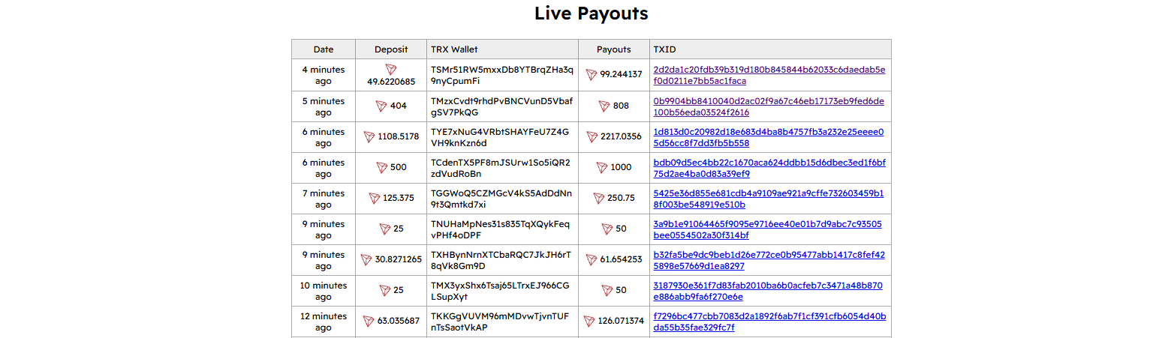Click TRON icon next to payout 61.654253

tap(592, 260)
